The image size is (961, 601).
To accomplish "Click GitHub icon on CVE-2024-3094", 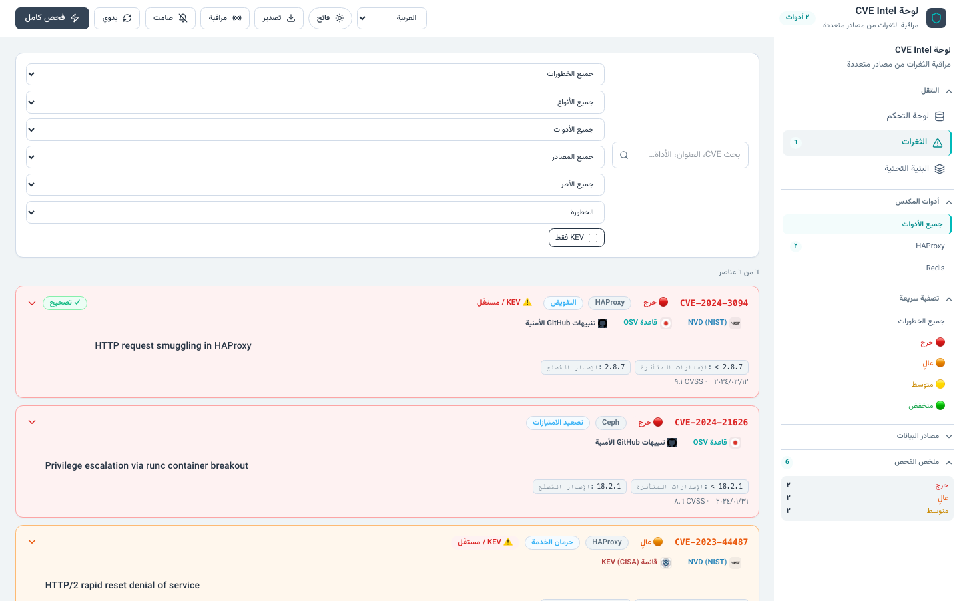I will (603, 323).
